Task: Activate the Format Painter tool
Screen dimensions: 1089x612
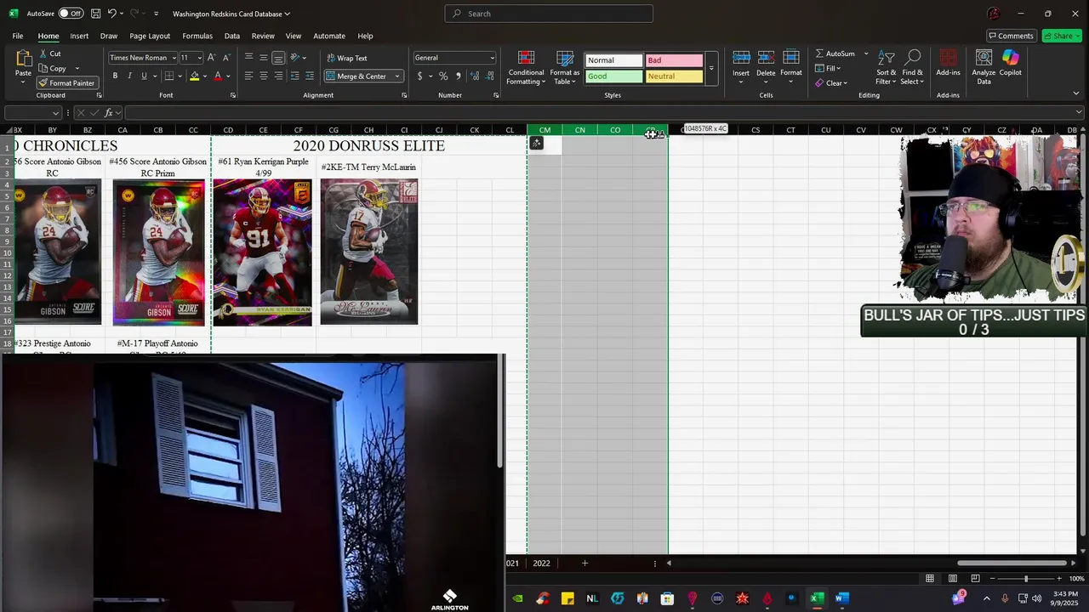Action: click(66, 83)
